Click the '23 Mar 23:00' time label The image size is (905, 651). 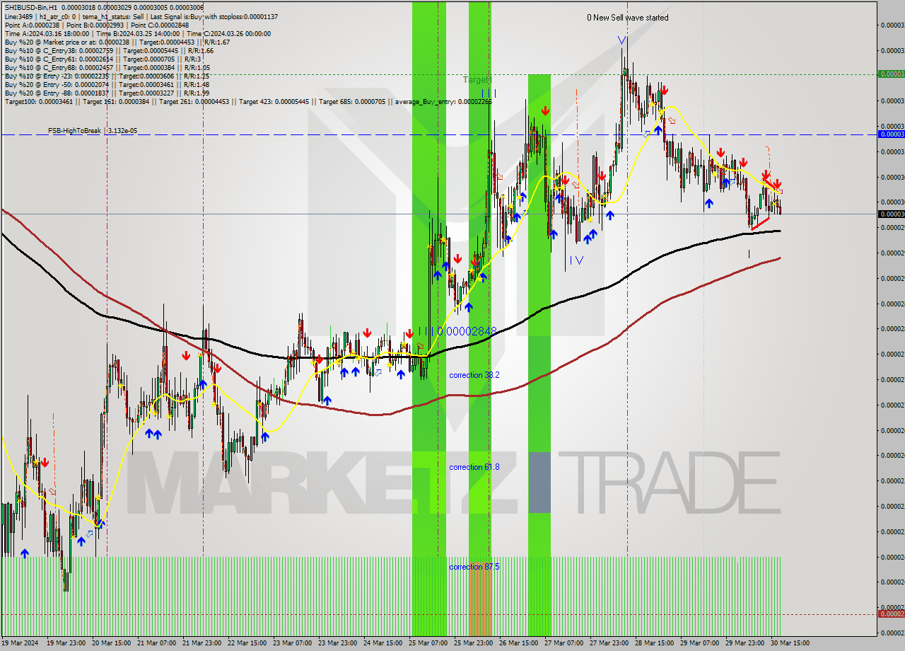(337, 643)
